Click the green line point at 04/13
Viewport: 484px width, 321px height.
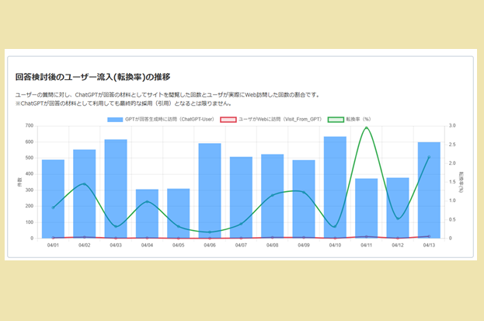click(429, 157)
